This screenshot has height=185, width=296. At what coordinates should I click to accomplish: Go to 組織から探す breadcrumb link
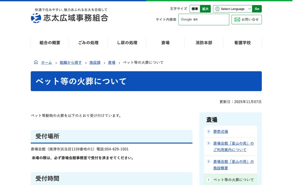[71, 63]
